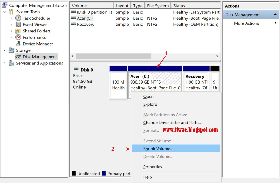Click the horizontal scrollbar right arrow

pos(217,56)
